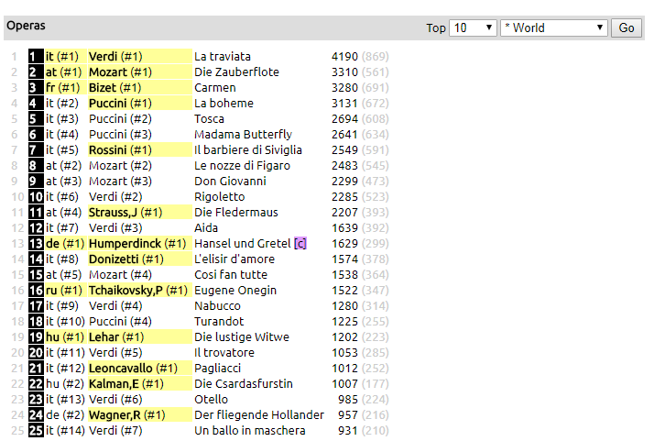
Task: Click Carmen performance count 3280
Action: 344,88
